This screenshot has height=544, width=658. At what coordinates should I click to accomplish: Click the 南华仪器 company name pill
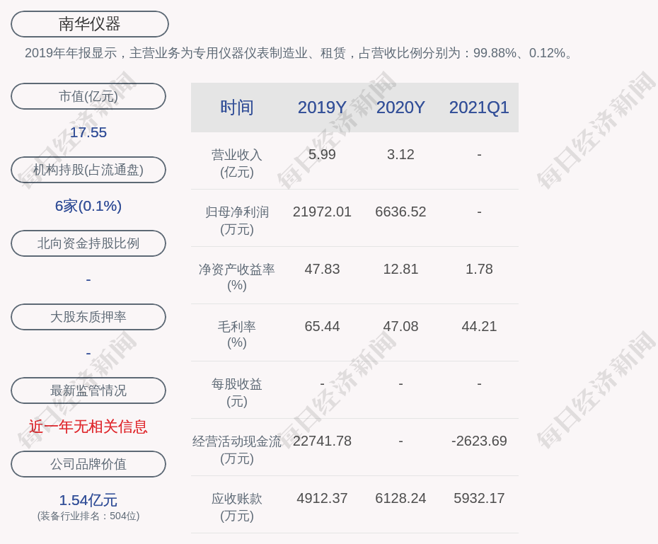pos(90,24)
